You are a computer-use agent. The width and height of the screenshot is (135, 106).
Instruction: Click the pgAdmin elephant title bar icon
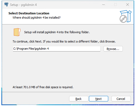[6, 5]
